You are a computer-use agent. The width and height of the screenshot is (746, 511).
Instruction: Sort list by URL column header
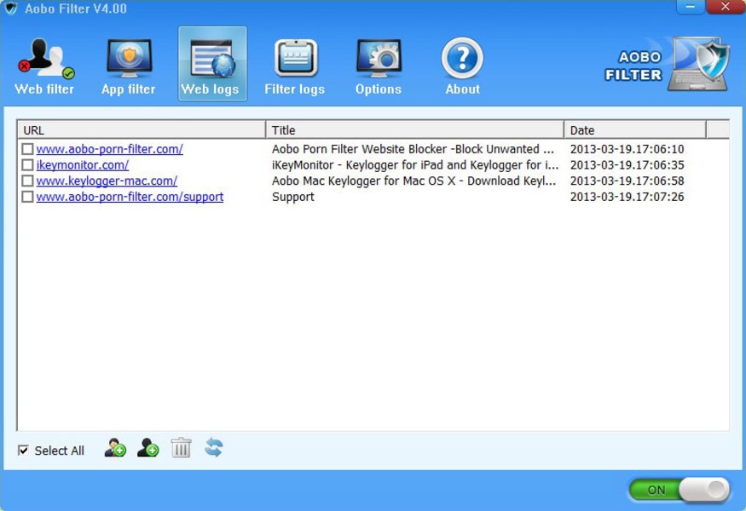(142, 130)
